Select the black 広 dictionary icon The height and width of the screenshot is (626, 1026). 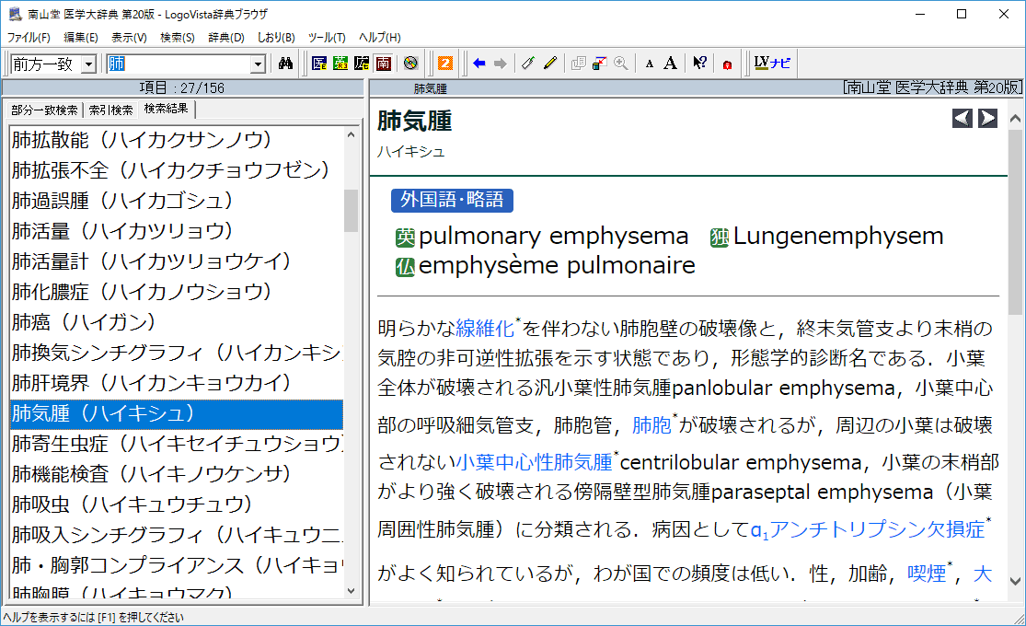coord(362,64)
